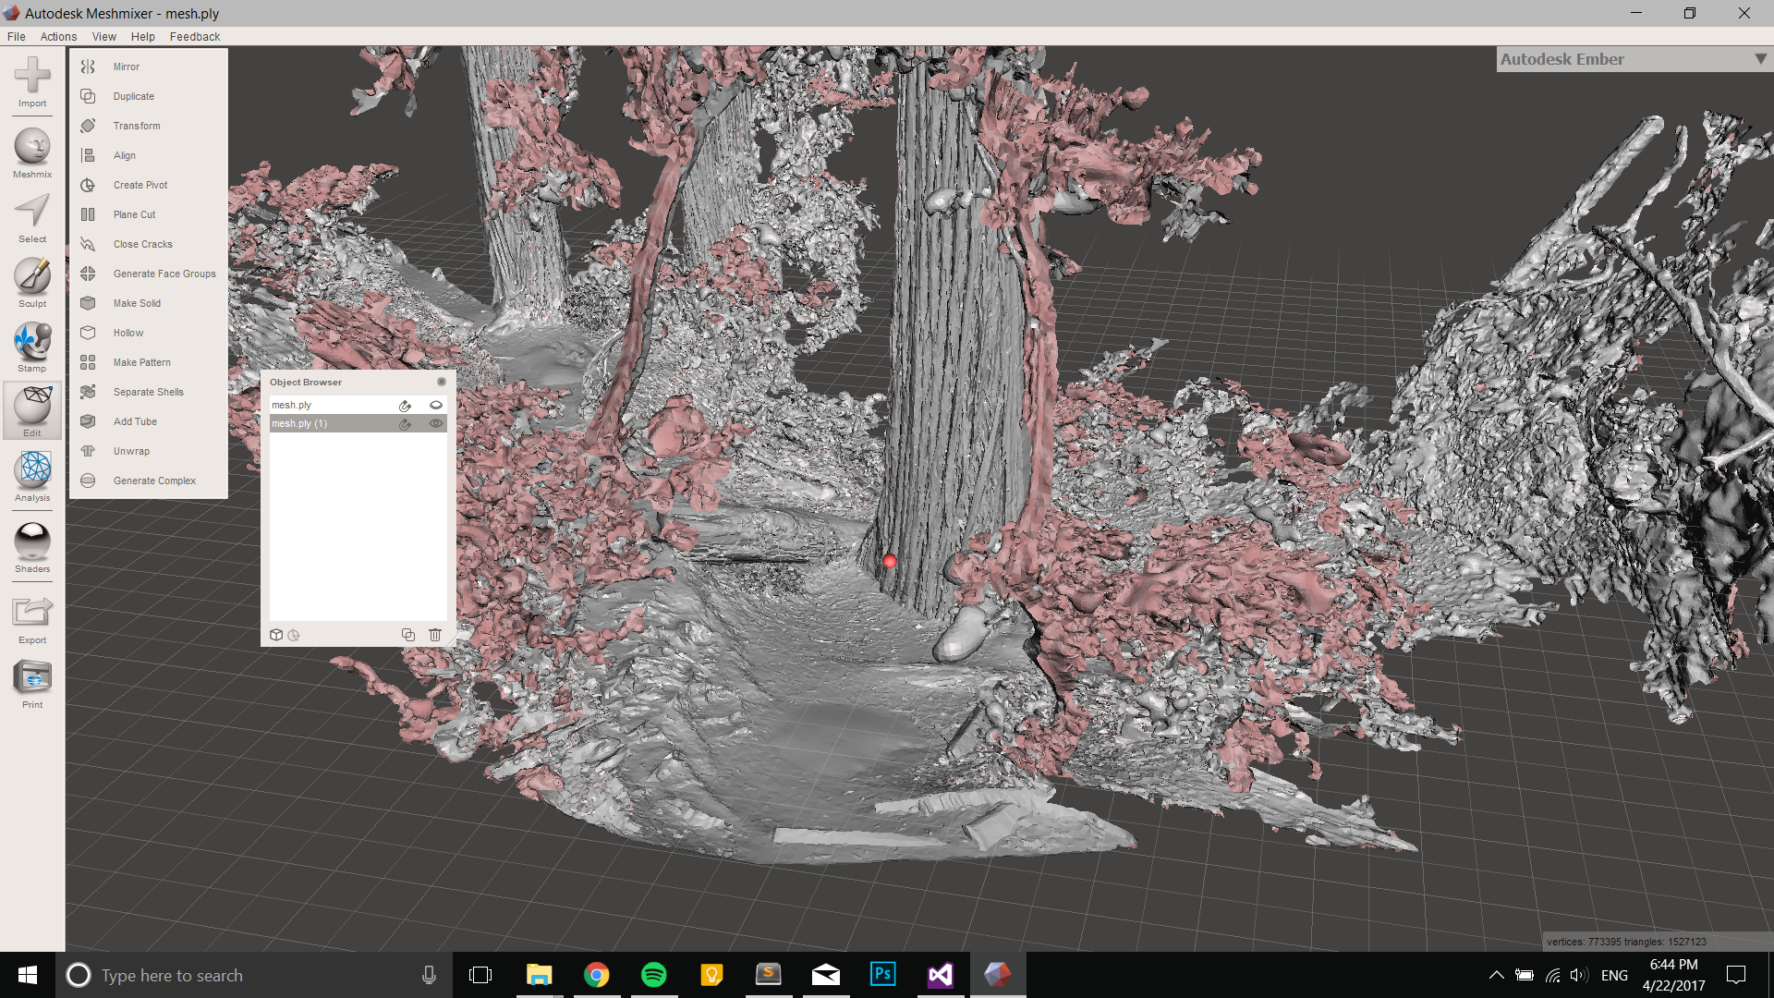Open the Import tool

pyautogui.click(x=32, y=81)
